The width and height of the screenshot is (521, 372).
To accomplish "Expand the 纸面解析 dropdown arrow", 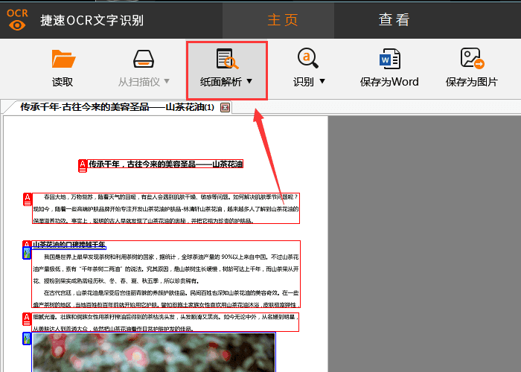I will [249, 80].
